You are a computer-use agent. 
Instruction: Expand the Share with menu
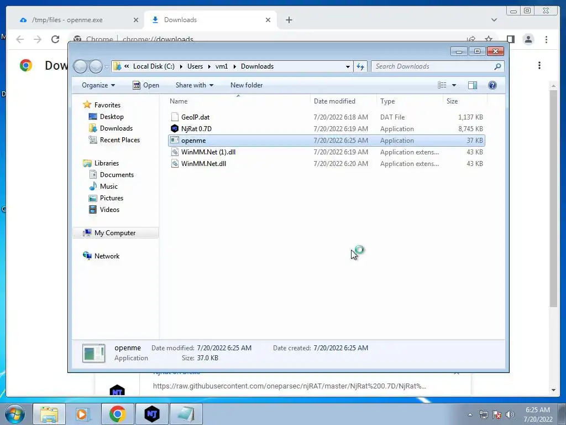click(x=194, y=85)
